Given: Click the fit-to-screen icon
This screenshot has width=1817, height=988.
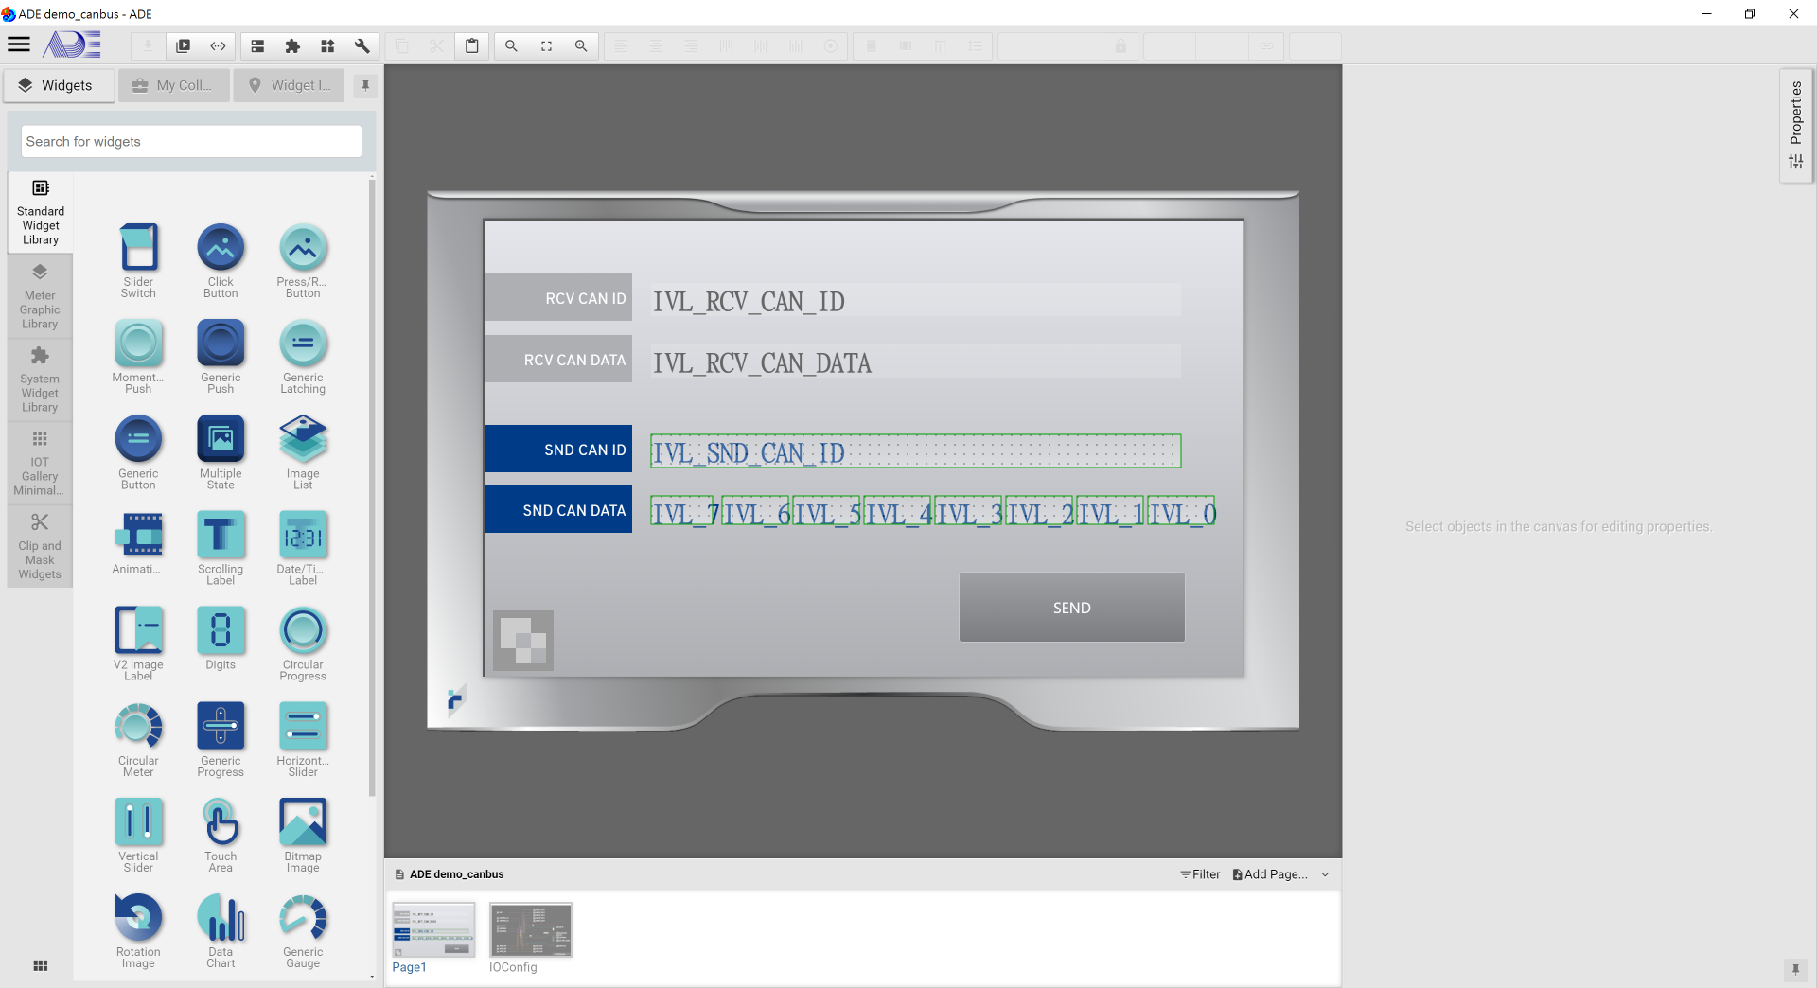Looking at the screenshot, I should [x=546, y=45].
